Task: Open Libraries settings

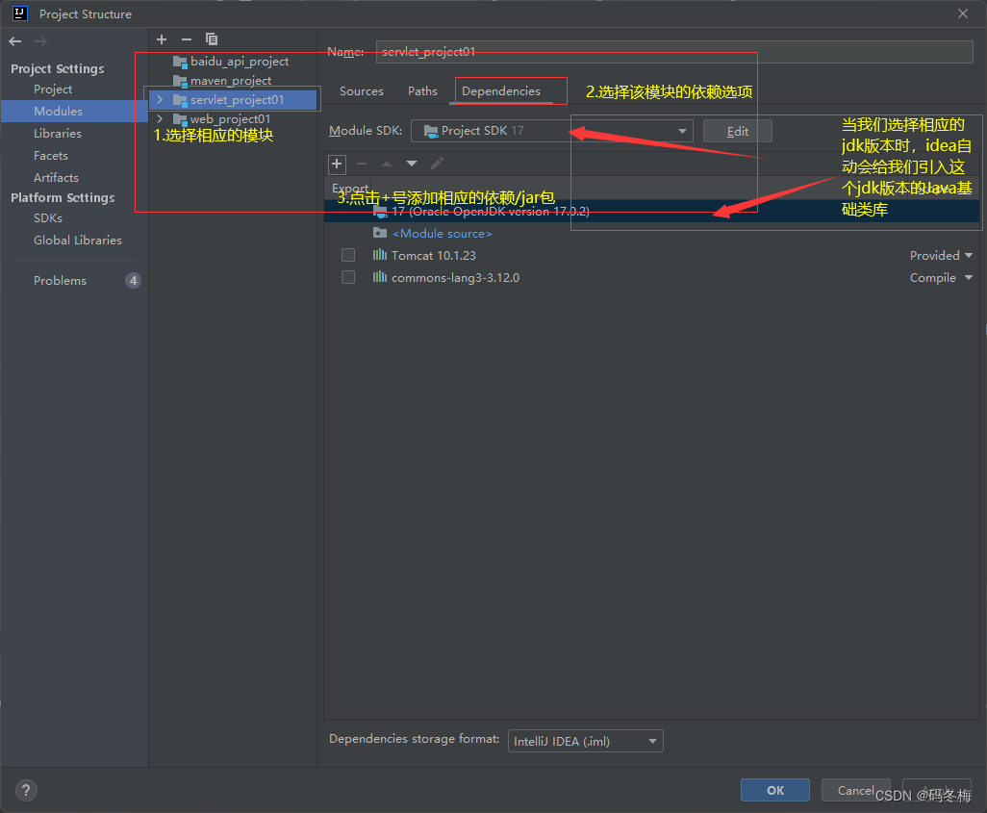Action: point(58,134)
